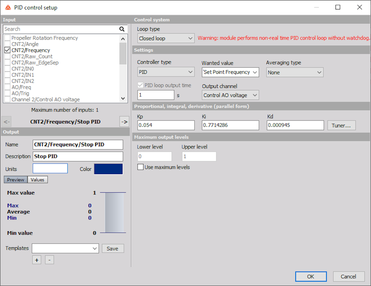Switch to the Preview tab
The height and width of the screenshot is (286, 371).
point(16,180)
